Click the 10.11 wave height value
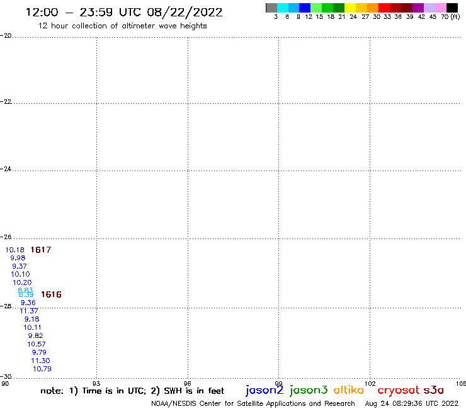The height and width of the screenshot is (409, 466). [32, 327]
